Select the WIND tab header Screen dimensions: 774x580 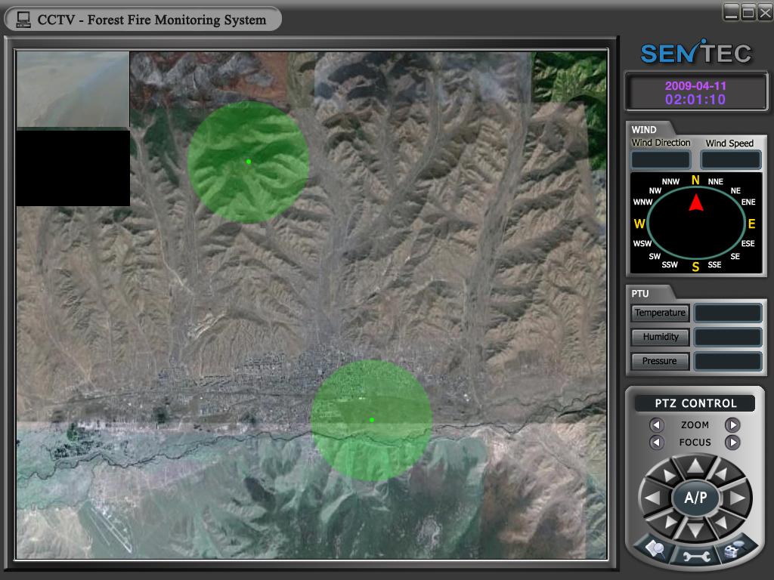click(x=644, y=130)
